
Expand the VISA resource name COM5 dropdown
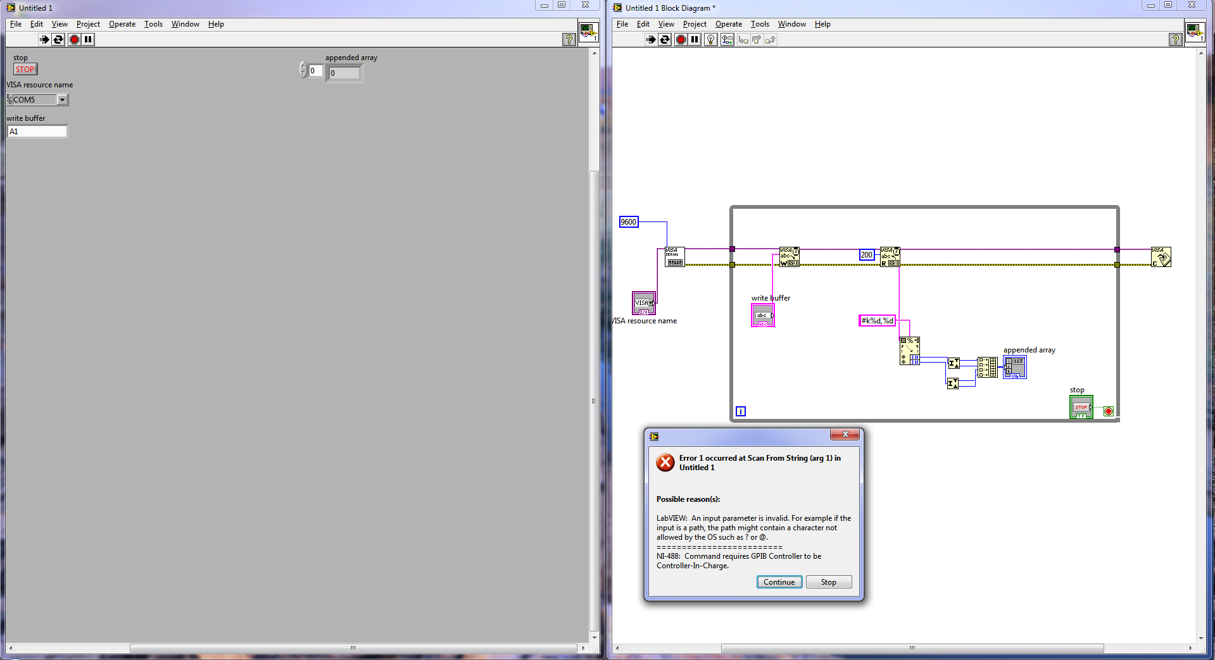point(62,99)
